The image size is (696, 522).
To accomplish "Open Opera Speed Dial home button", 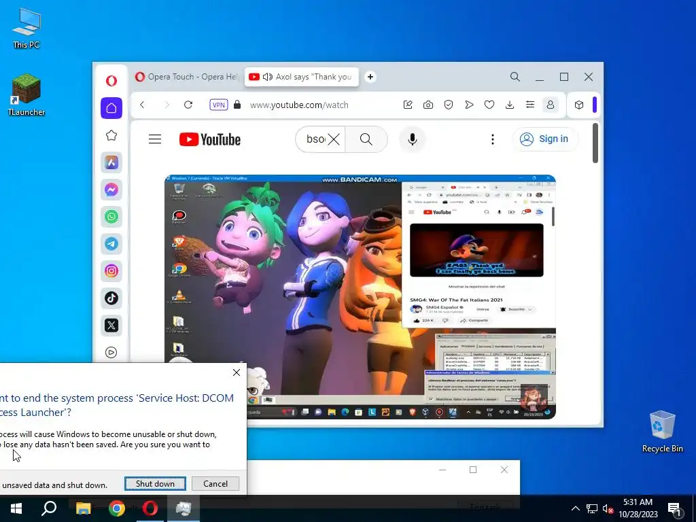I will coord(111,108).
